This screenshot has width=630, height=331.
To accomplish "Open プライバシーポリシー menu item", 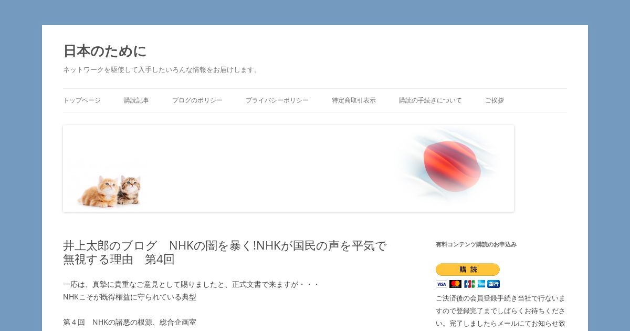I will [x=277, y=100].
